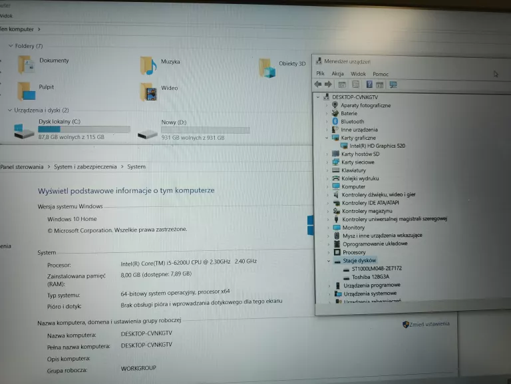Click the help icon in Device Manager toolbar
Image resolution: width=511 pixels, height=384 pixels.
(369, 85)
